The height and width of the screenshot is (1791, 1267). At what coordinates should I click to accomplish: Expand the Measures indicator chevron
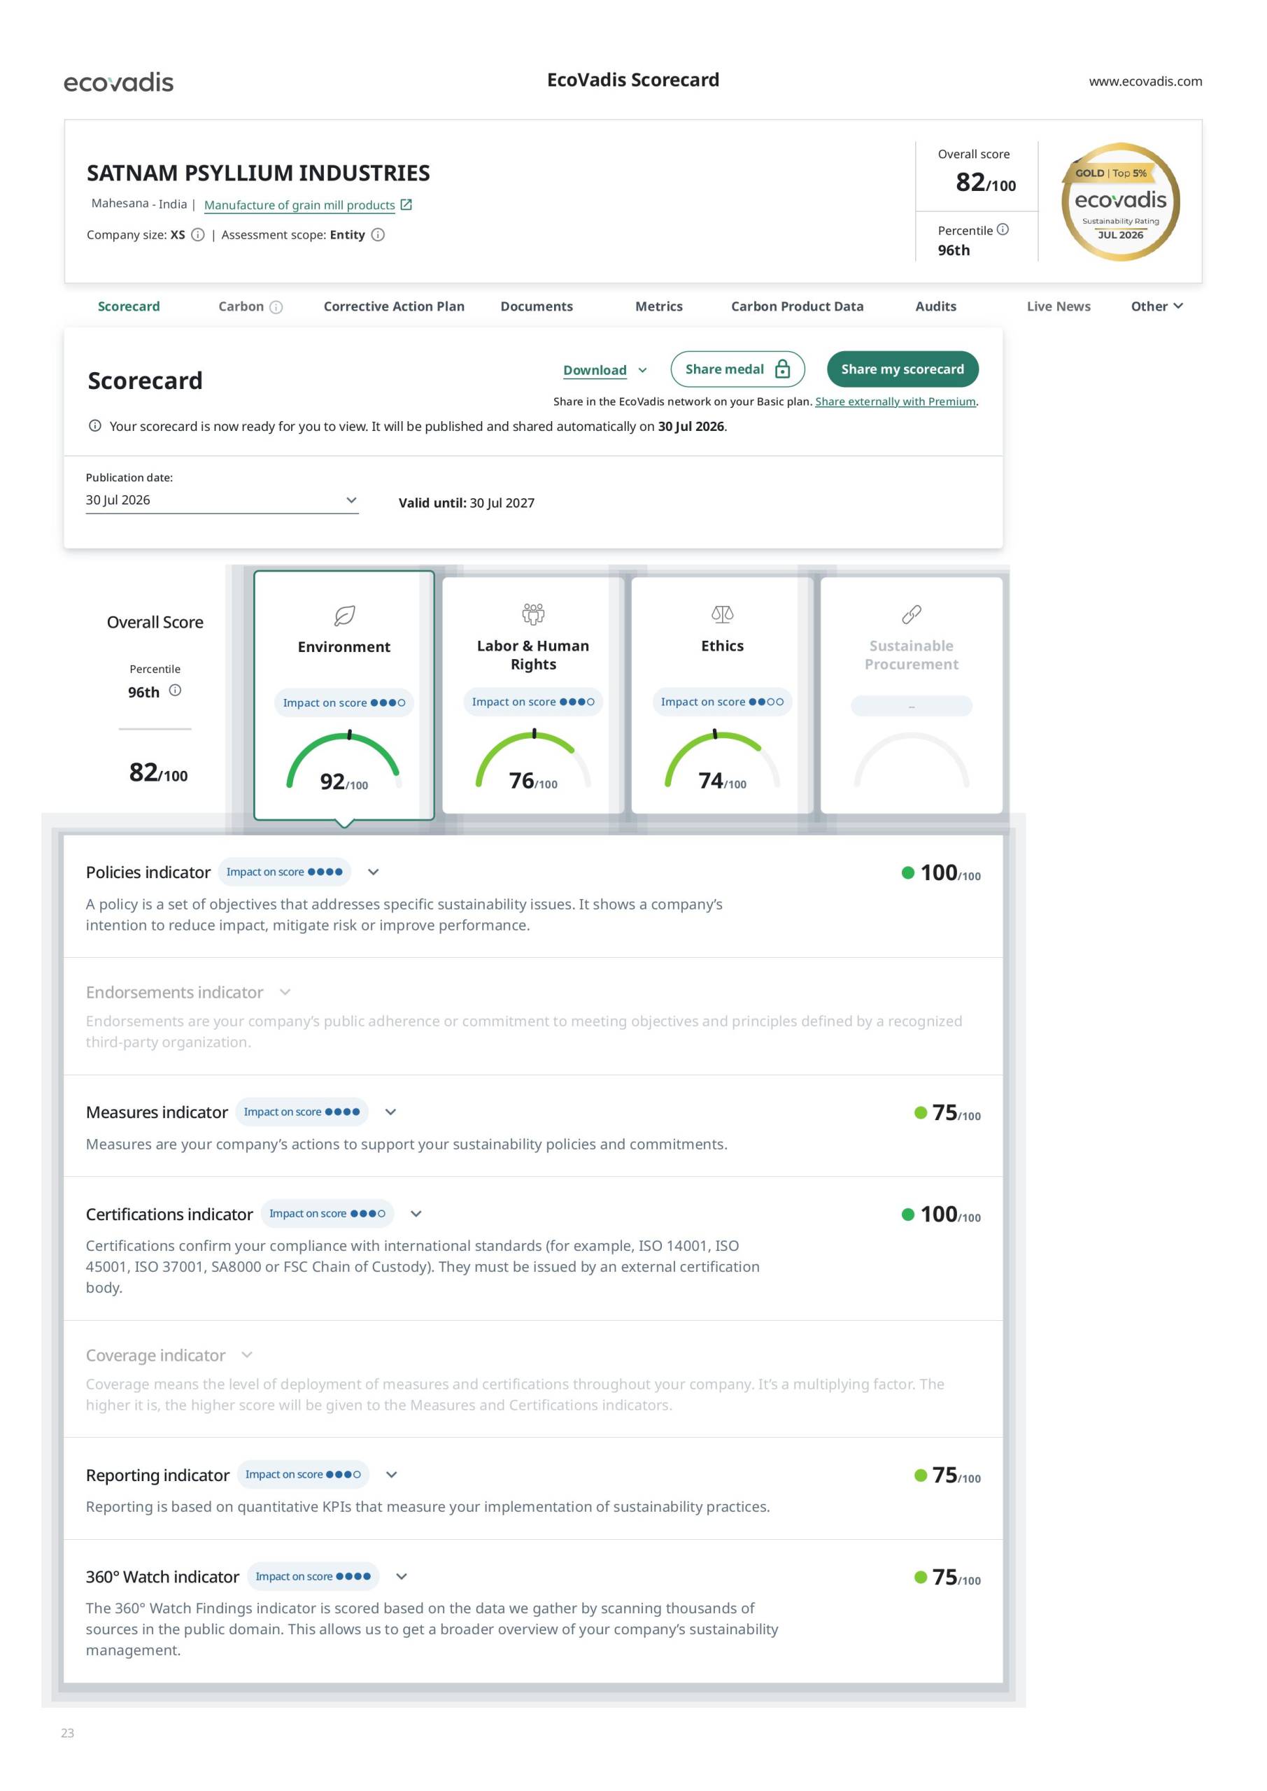(391, 1112)
